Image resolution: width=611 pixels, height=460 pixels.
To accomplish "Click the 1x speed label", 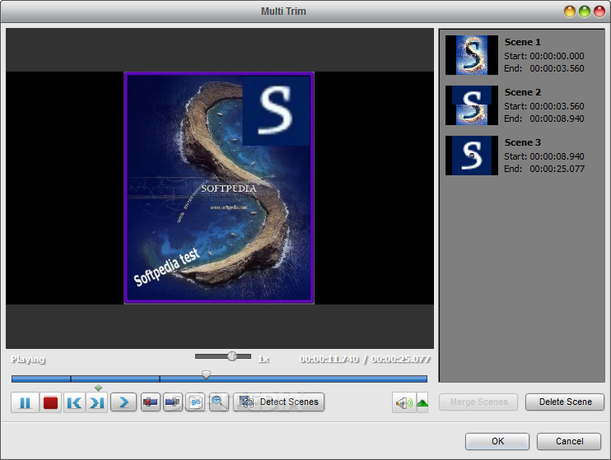I will point(264,359).
